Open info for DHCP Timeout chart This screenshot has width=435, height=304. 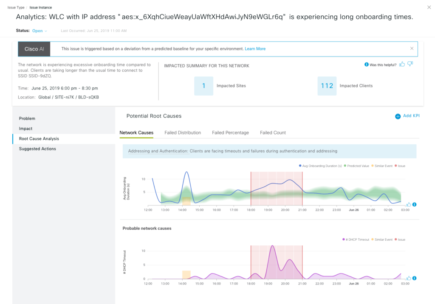(x=414, y=278)
